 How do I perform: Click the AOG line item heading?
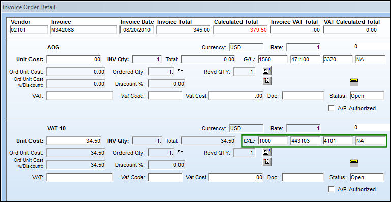(53, 47)
